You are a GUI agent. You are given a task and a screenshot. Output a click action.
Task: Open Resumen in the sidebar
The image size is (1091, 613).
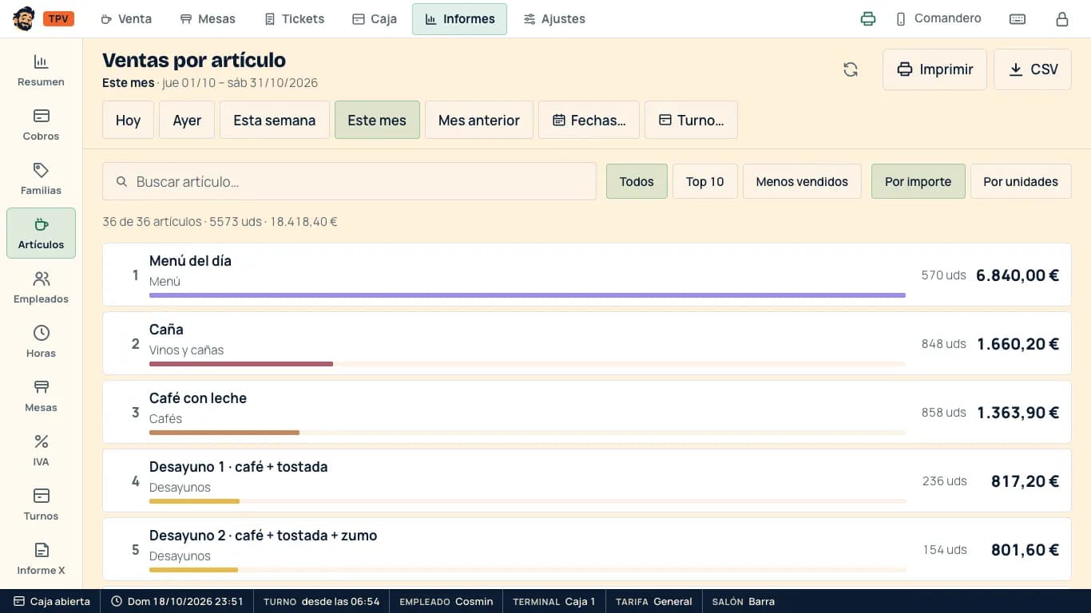click(x=41, y=70)
